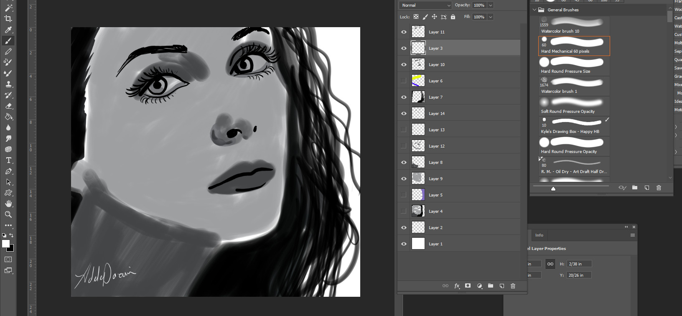Viewport: 682px width, 316px height.
Task: Open the Normal blend mode dropdown
Action: 425,5
